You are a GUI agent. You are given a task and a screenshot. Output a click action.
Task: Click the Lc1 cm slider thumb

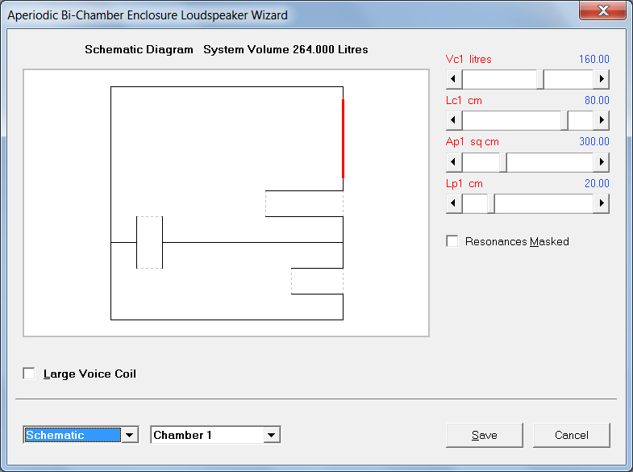(x=564, y=120)
